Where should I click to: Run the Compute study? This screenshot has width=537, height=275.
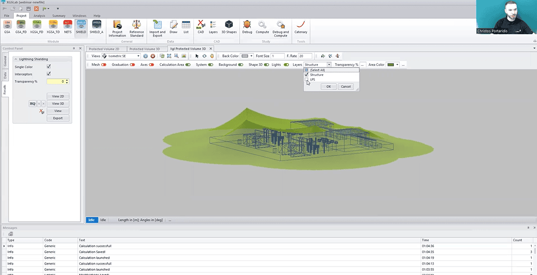click(262, 27)
